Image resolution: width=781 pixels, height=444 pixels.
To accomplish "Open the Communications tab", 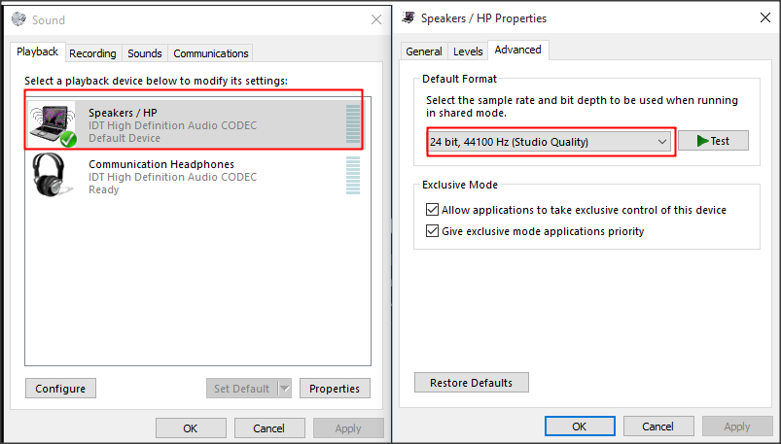I will (211, 53).
